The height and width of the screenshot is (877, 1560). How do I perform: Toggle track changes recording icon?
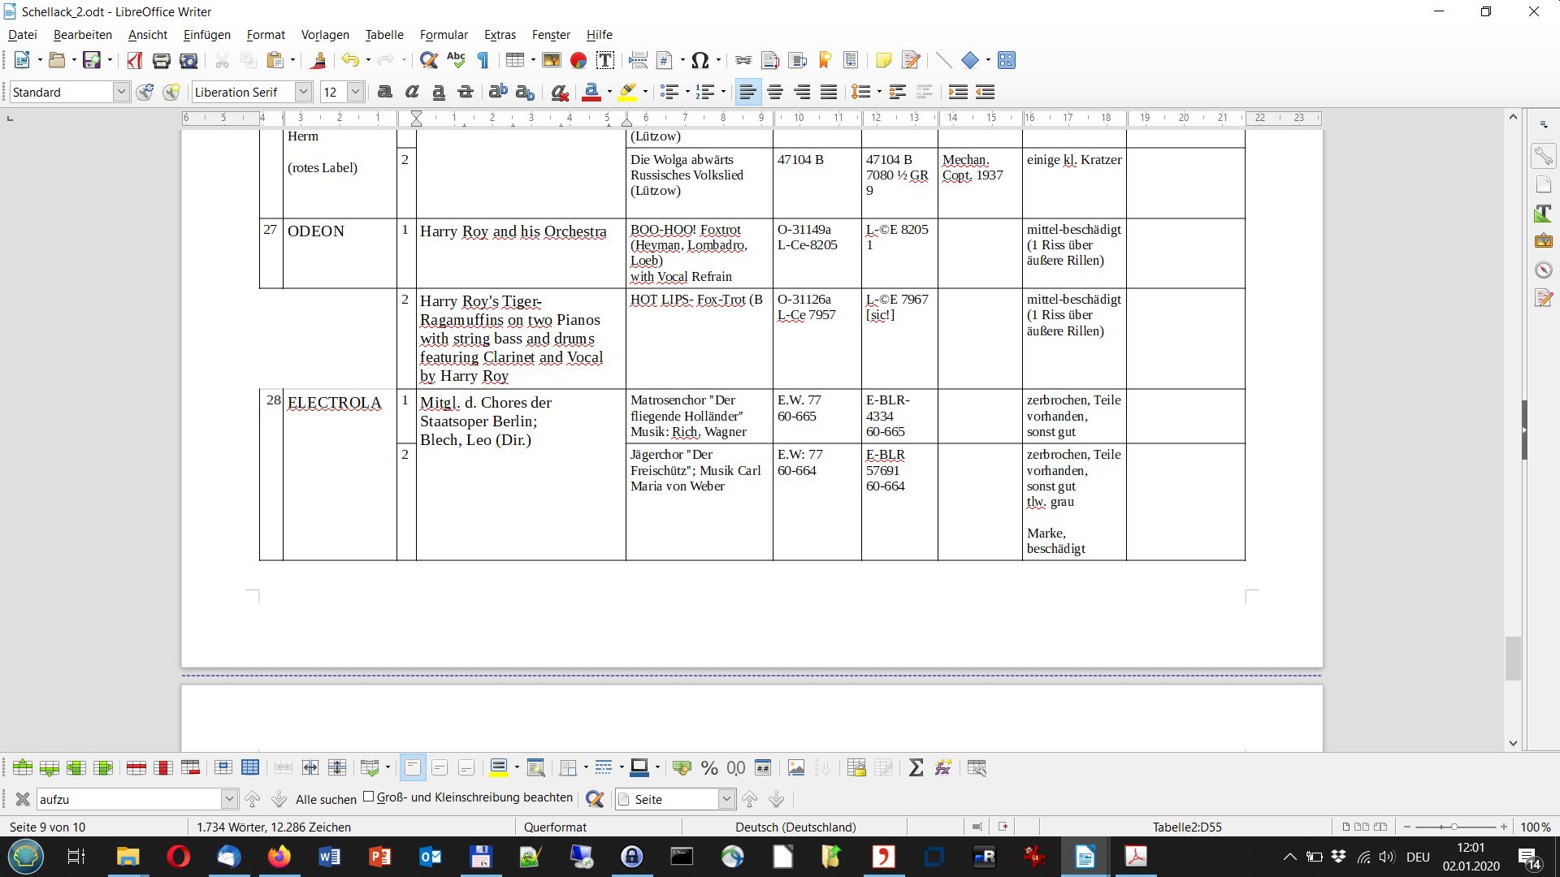(x=911, y=60)
